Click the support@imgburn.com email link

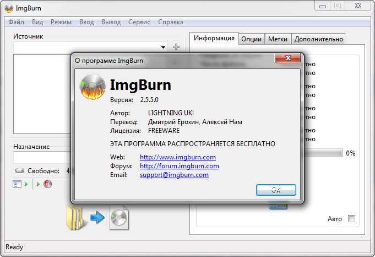click(174, 175)
